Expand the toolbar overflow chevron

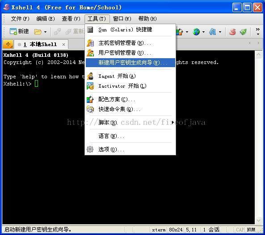[x=258, y=31]
